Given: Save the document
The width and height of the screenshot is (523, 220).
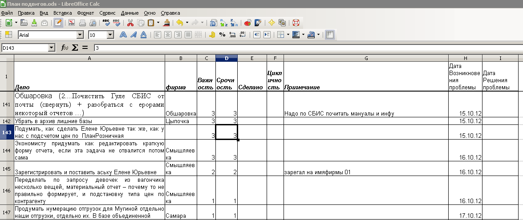Looking at the screenshot, I should click(34, 23).
